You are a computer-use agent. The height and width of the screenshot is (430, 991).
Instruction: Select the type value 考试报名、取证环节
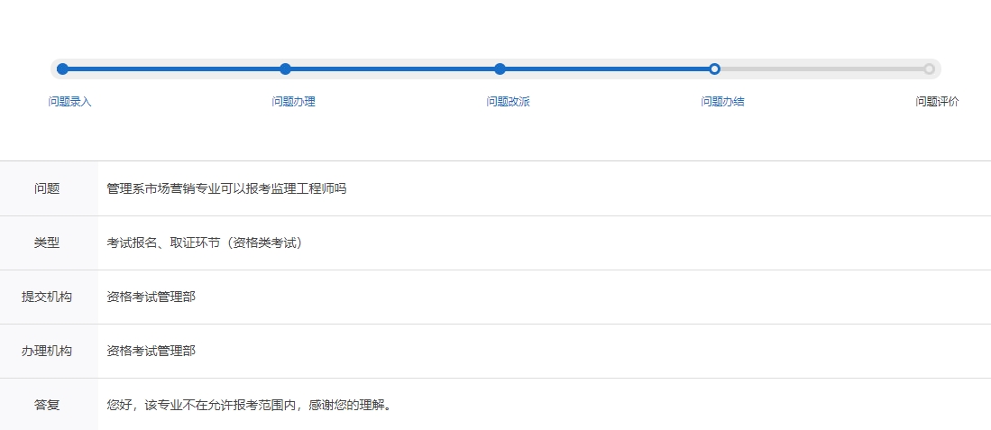[x=204, y=242]
